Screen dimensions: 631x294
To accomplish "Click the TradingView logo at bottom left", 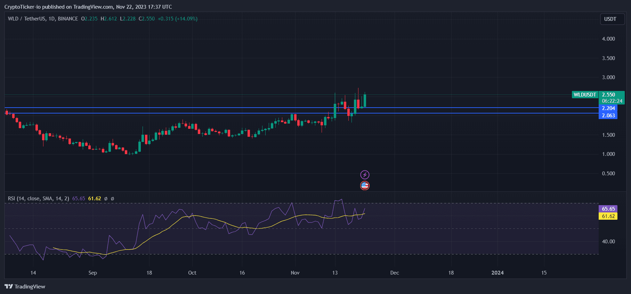I will (x=25, y=286).
